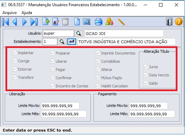Toggle the Estornar checkbox
This screenshot has width=186, height=135.
15,69
